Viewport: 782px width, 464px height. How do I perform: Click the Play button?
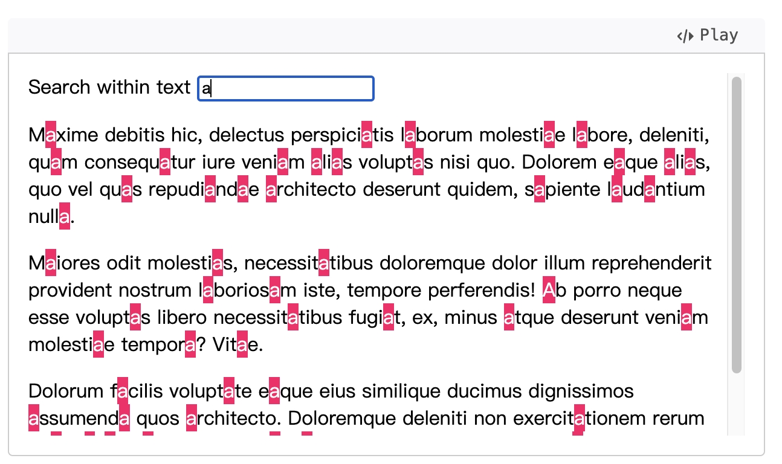tap(707, 36)
